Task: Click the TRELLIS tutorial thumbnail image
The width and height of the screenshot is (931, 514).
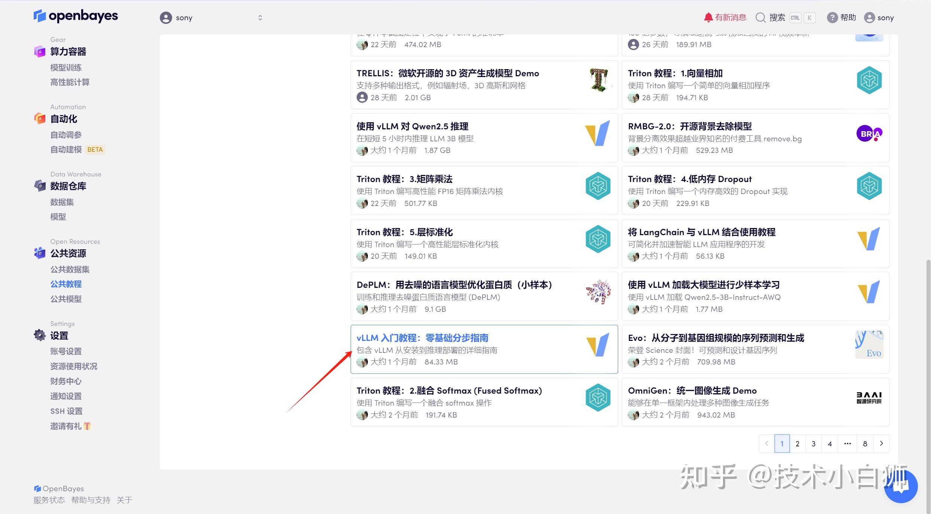Action: pos(598,80)
